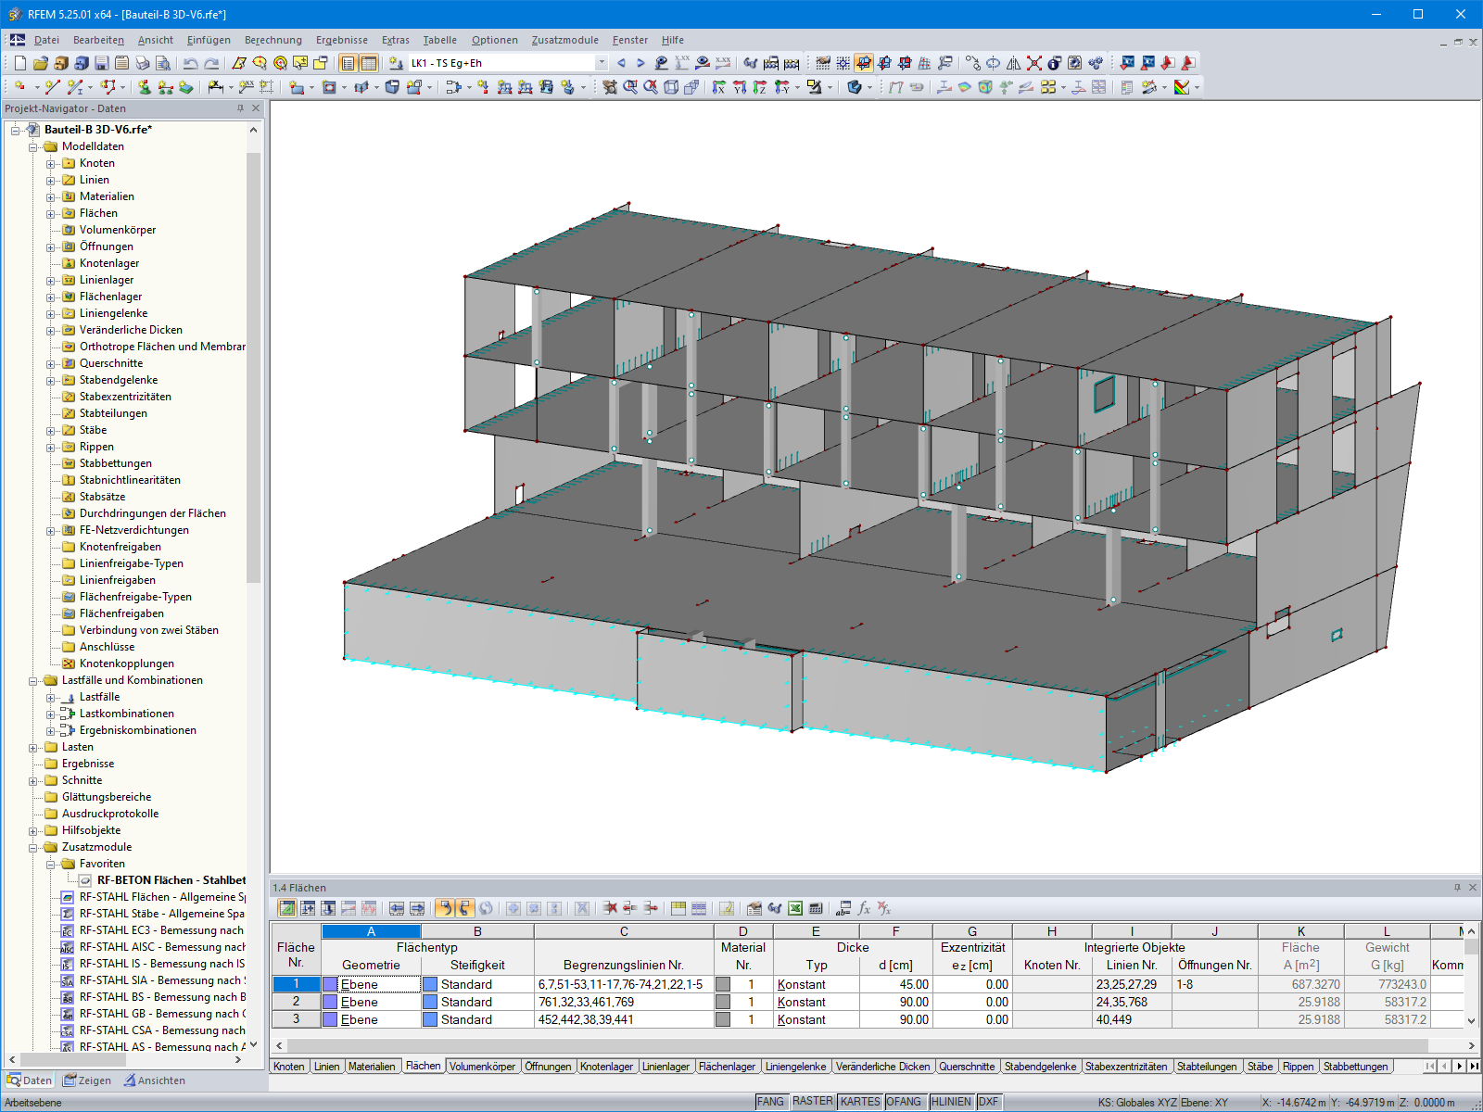Toggle OFANG object snap
1483x1112 pixels.
coord(906,1102)
